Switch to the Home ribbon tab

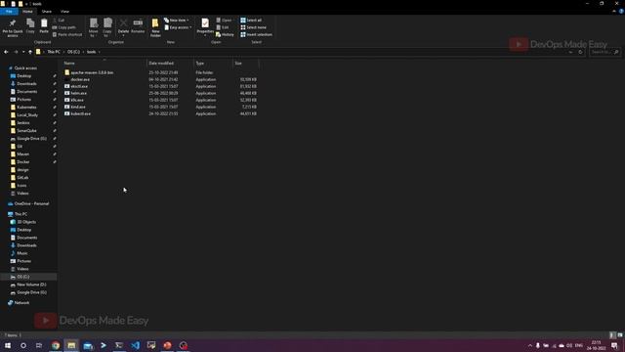[27, 12]
